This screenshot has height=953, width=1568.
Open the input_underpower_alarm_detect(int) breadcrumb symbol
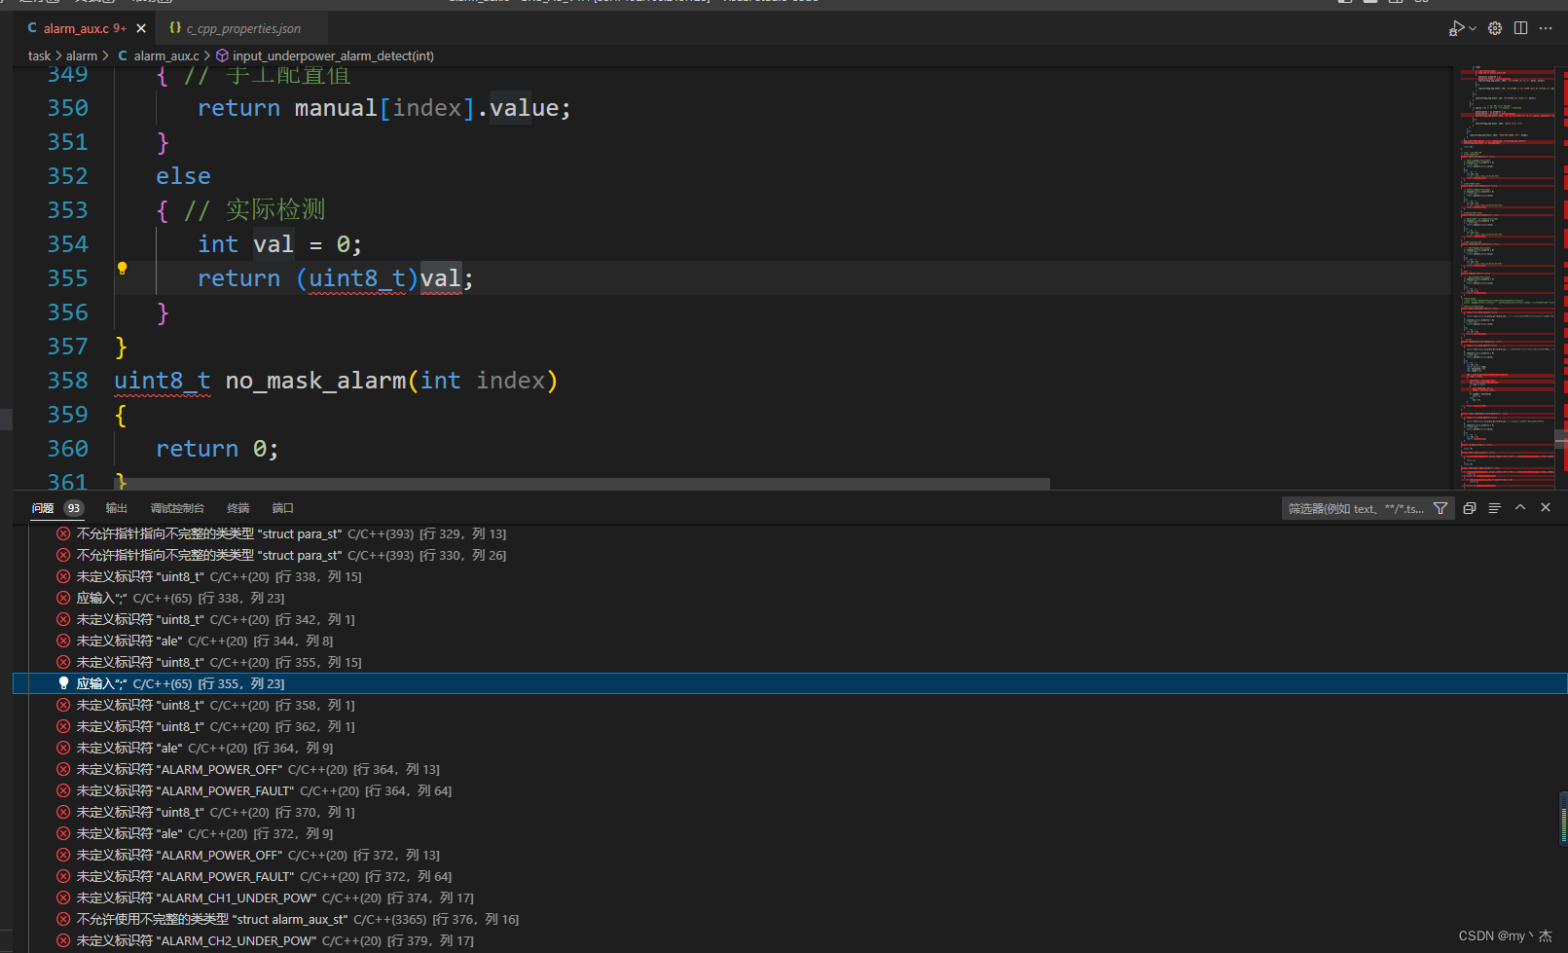point(325,55)
